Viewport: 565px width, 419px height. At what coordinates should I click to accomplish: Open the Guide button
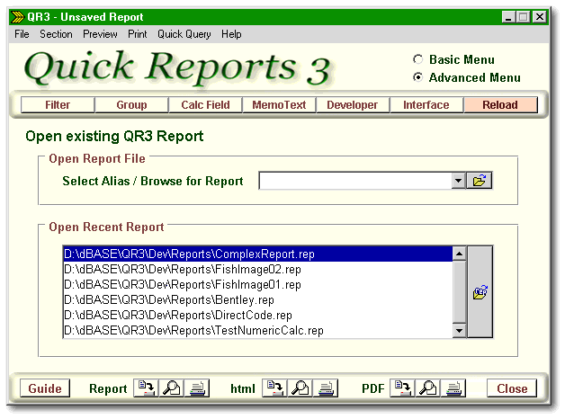click(x=45, y=388)
